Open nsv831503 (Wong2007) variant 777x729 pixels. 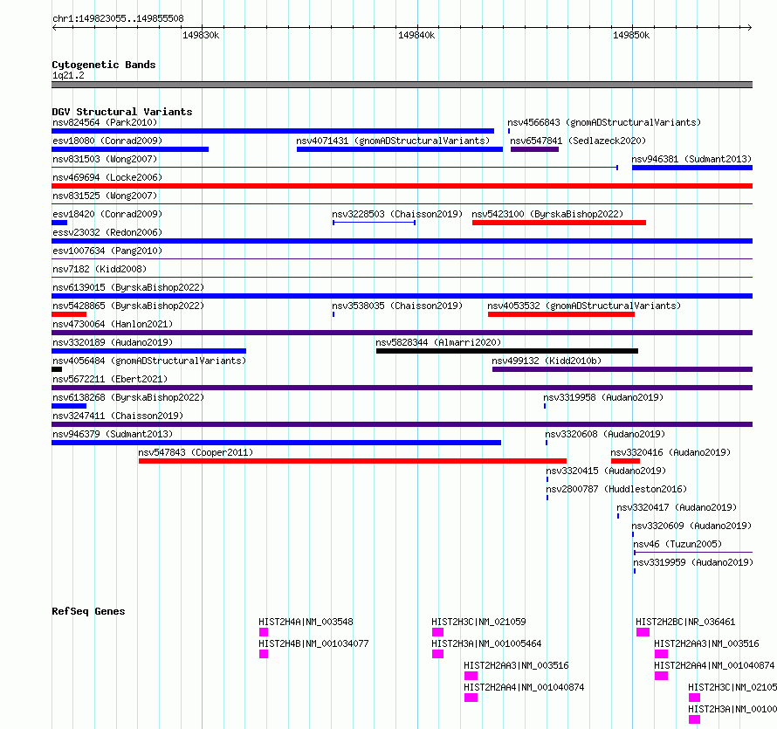tap(105, 159)
